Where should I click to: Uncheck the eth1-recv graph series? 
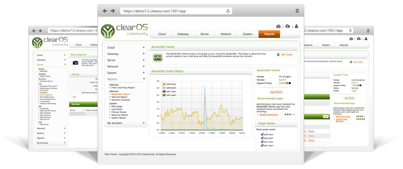262,142
